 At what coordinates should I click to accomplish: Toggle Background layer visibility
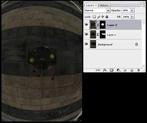[86, 44]
